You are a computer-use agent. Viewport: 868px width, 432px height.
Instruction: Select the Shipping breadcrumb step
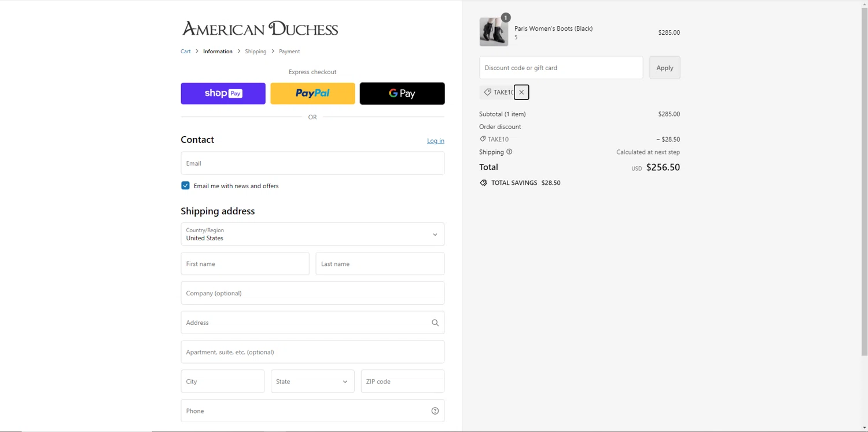pos(256,52)
